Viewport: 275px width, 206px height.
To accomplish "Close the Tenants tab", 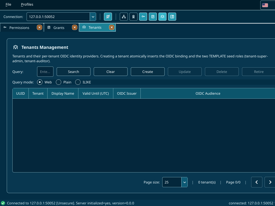I will (112, 27).
